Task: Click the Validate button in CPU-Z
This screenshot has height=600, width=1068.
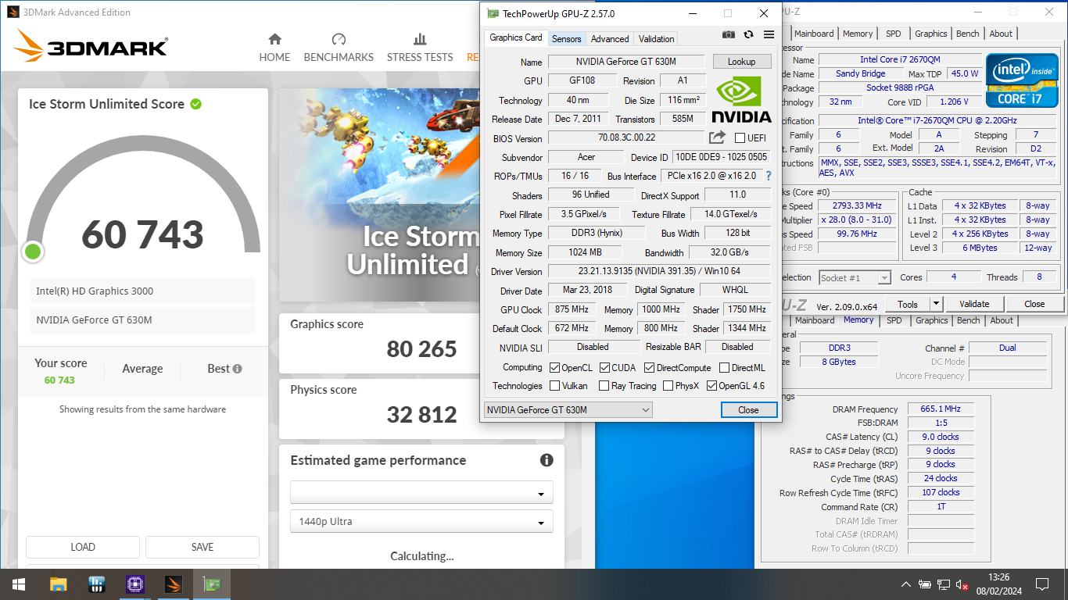Action: 974,304
